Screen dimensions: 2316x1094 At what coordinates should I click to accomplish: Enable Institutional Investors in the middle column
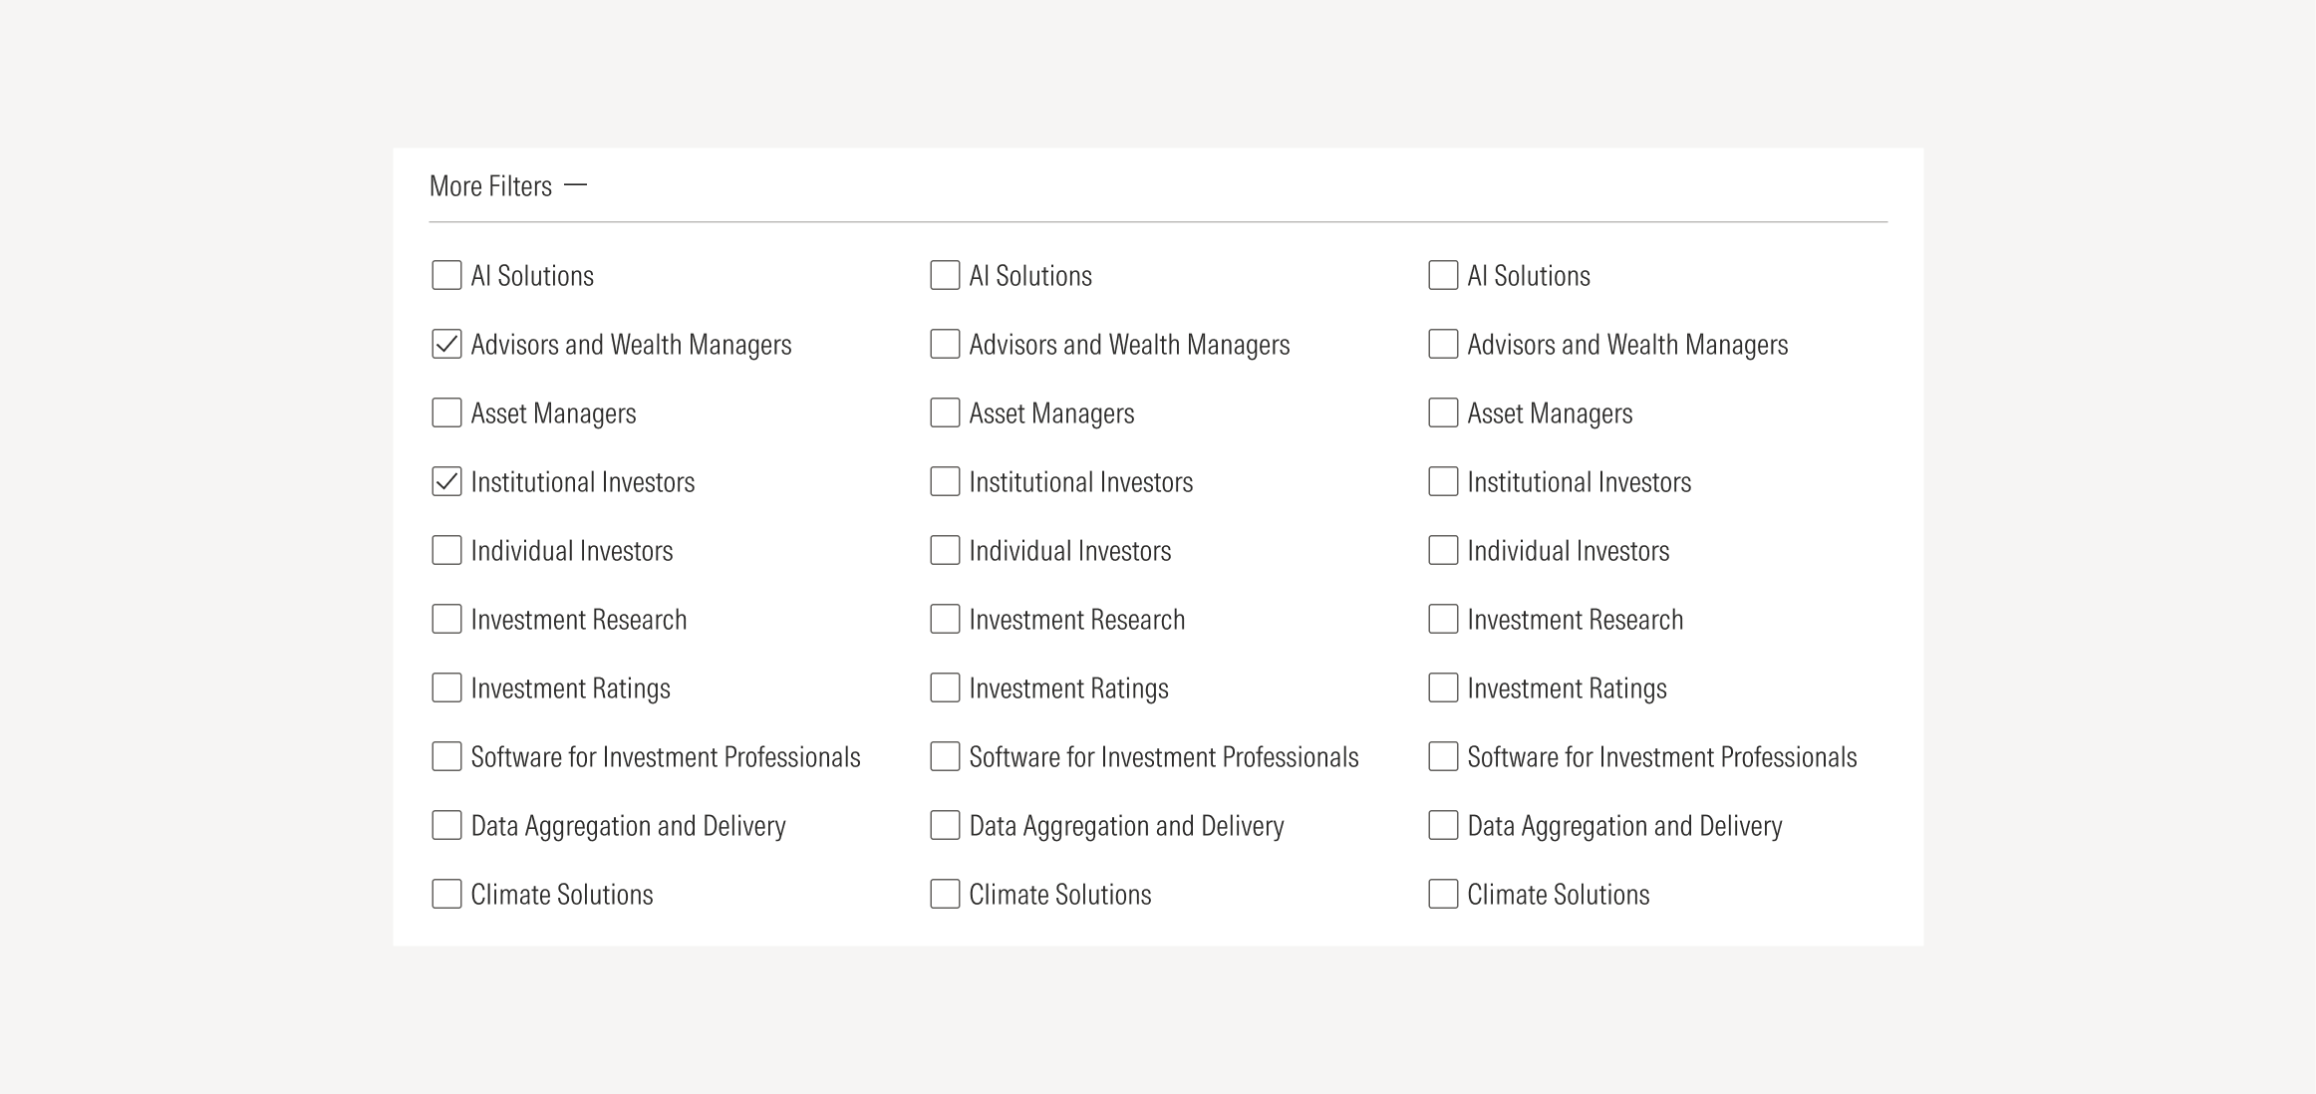pyautogui.click(x=945, y=481)
